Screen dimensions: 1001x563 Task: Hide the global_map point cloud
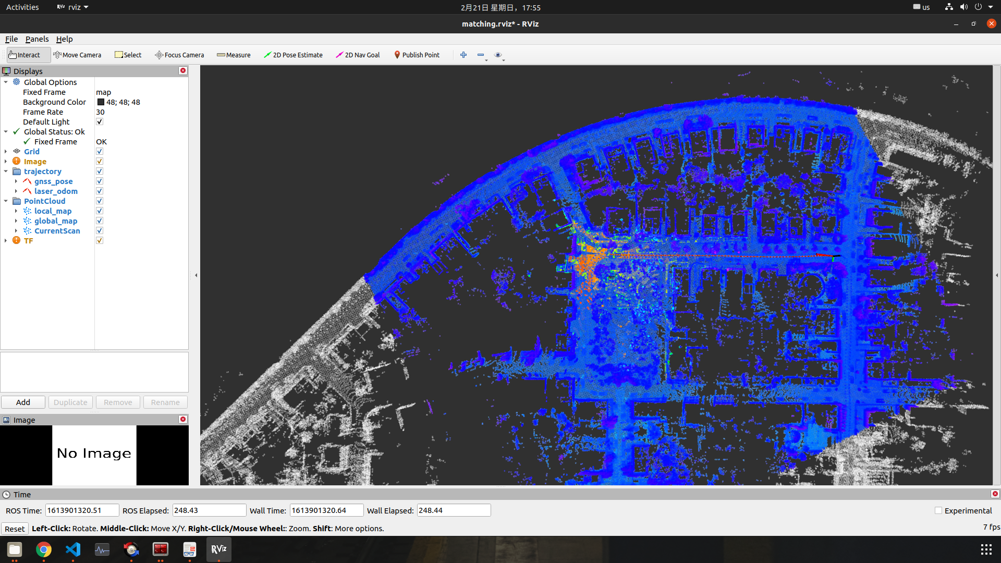point(100,221)
